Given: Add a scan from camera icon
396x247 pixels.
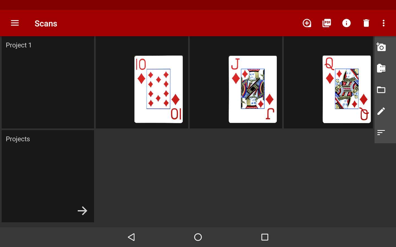Looking at the screenshot, I should coord(381,47).
